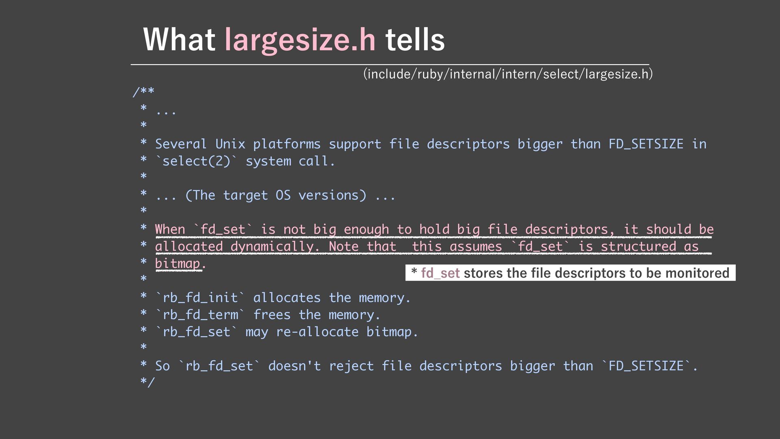Click the pink 'fd_set' word in note
This screenshot has width=780, height=439.
coord(440,273)
